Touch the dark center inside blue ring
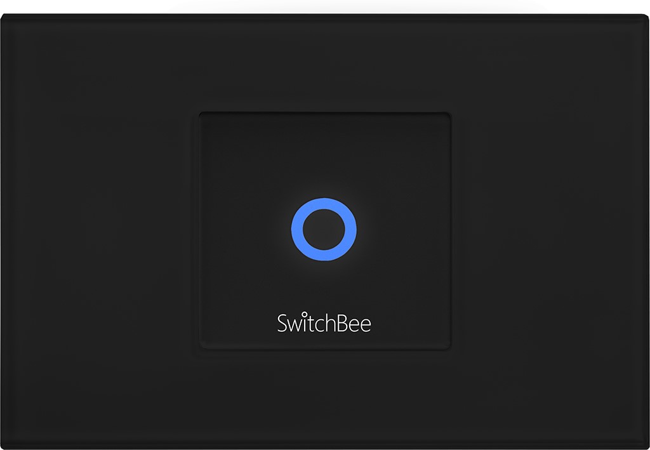 324,230
